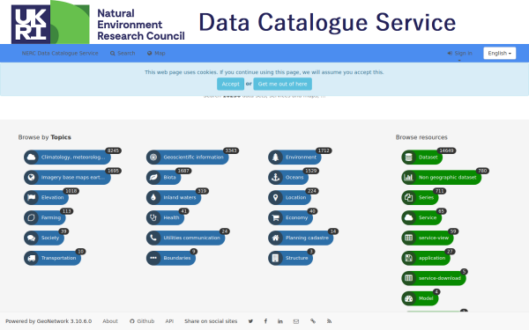Share on Twitter

(250, 321)
